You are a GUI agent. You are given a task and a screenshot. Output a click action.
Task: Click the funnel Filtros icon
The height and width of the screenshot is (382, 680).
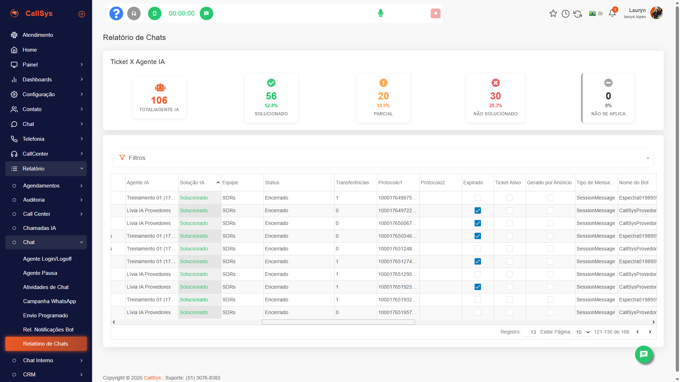coord(122,158)
